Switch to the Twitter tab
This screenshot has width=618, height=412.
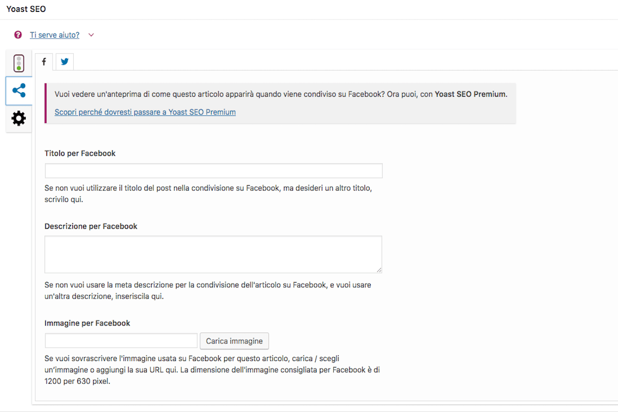click(x=64, y=62)
